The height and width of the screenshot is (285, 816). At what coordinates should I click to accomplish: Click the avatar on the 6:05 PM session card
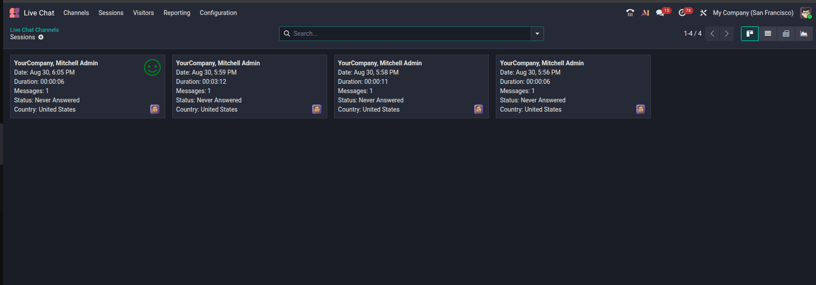pos(155,109)
